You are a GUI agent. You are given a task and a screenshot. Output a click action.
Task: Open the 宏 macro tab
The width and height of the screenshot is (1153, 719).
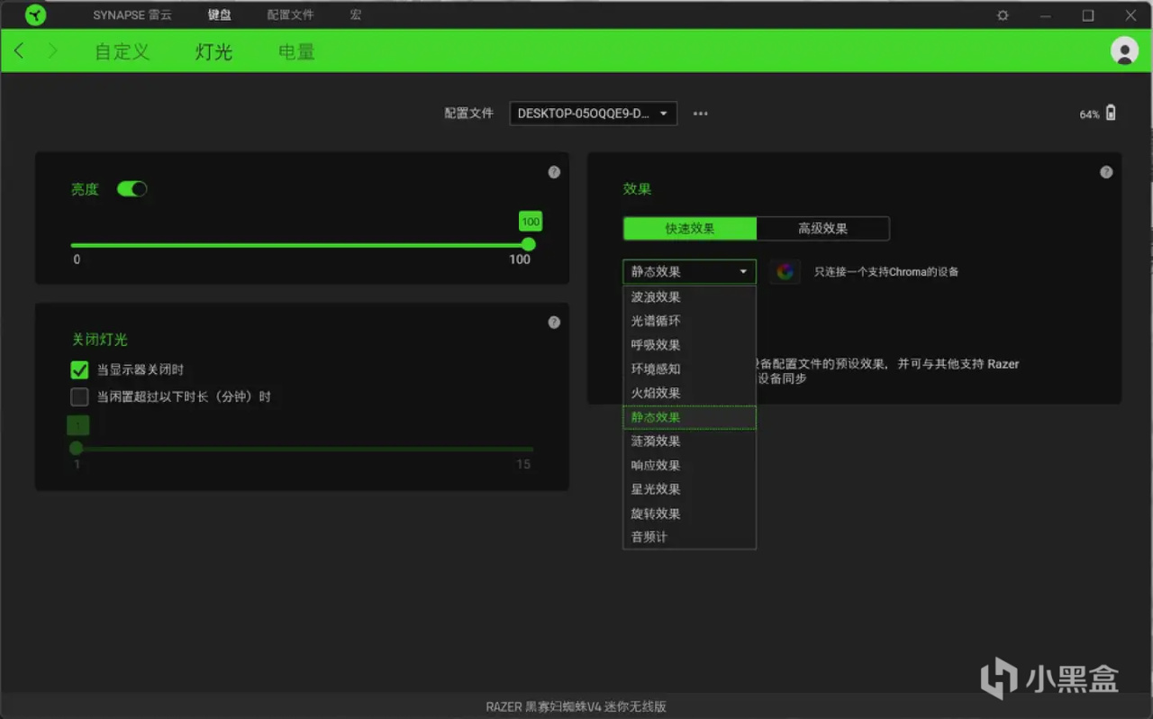pos(356,15)
